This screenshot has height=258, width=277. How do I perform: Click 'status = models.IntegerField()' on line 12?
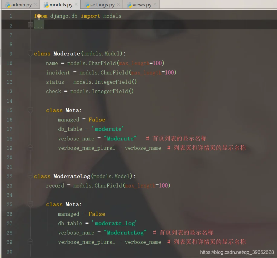click(x=91, y=82)
